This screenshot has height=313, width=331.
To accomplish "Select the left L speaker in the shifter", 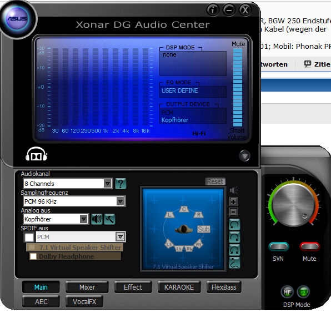I will click(170, 215).
